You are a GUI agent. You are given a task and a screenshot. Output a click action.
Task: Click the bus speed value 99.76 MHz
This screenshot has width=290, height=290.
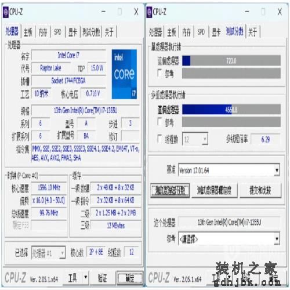point(49,213)
